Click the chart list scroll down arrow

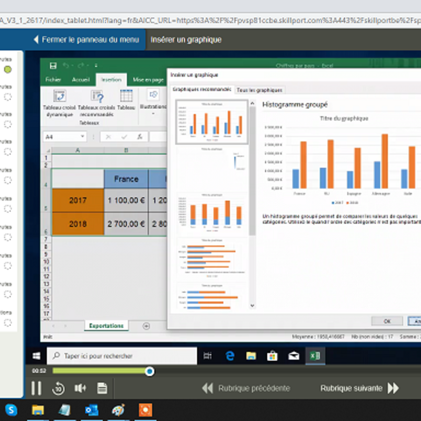(252, 306)
